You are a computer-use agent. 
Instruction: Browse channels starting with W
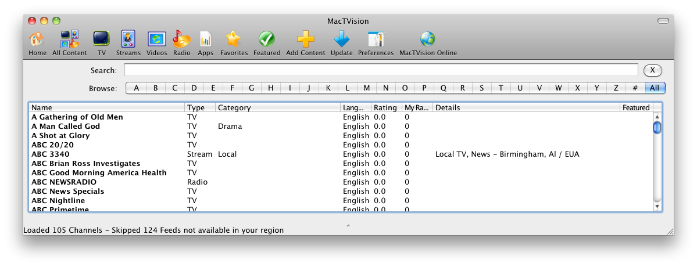pyautogui.click(x=558, y=88)
